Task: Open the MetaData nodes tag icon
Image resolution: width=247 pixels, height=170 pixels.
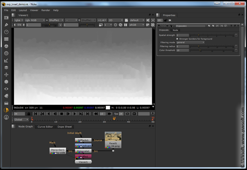Action: 6,96
